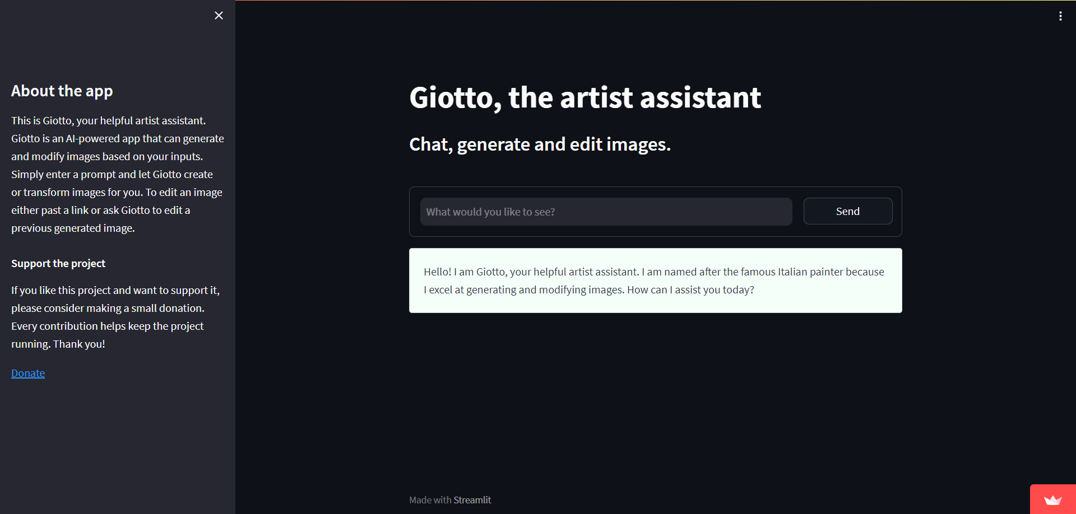Click the title "Giotto, the artist assistant"
The height and width of the screenshot is (514, 1076).
(x=585, y=97)
